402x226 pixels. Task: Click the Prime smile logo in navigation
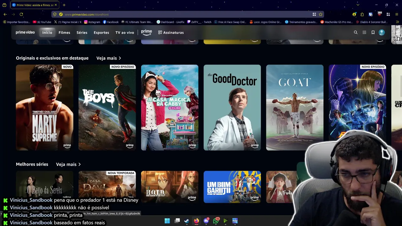tap(146, 32)
